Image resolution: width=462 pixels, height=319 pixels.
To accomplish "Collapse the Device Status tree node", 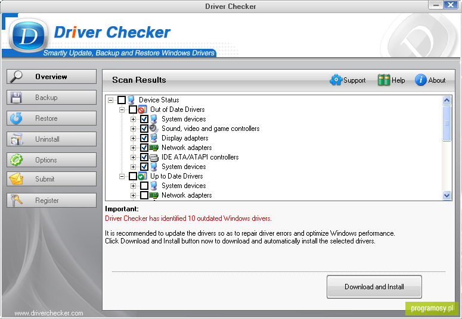I will coord(110,101).
